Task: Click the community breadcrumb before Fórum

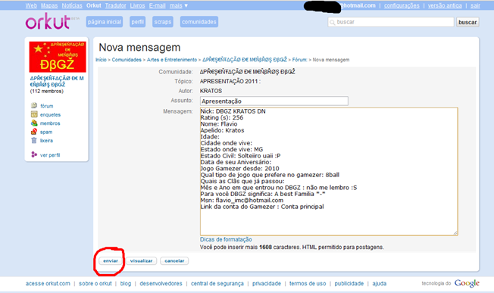Action: coord(245,60)
